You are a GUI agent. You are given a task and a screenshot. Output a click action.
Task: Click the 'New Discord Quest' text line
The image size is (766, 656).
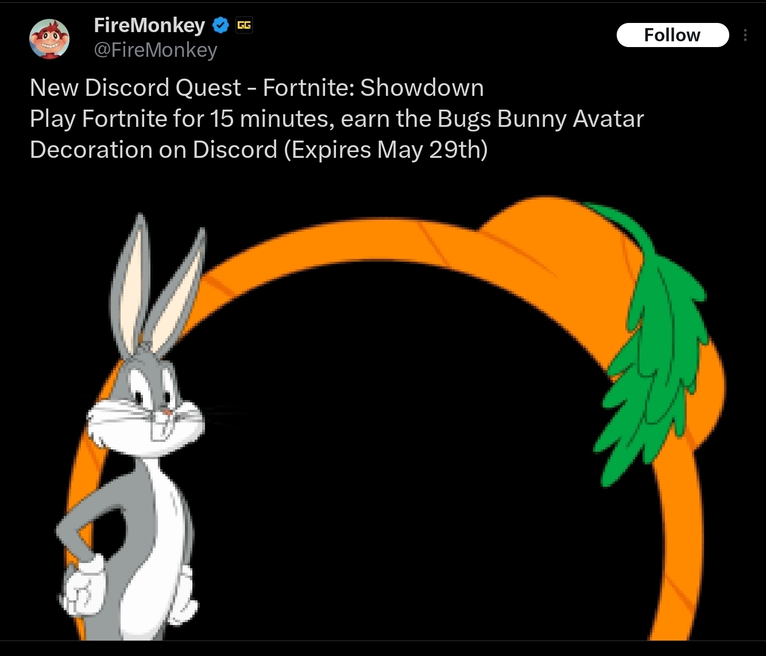[x=257, y=88]
